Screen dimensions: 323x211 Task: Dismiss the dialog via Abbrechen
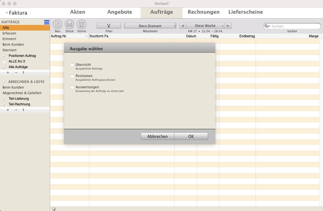point(157,136)
